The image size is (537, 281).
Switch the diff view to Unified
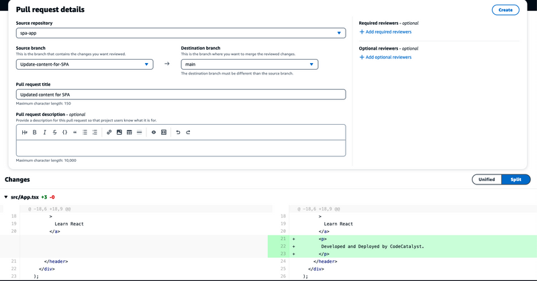point(487,180)
